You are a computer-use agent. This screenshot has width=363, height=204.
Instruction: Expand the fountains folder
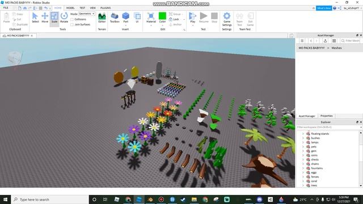tap(303, 168)
